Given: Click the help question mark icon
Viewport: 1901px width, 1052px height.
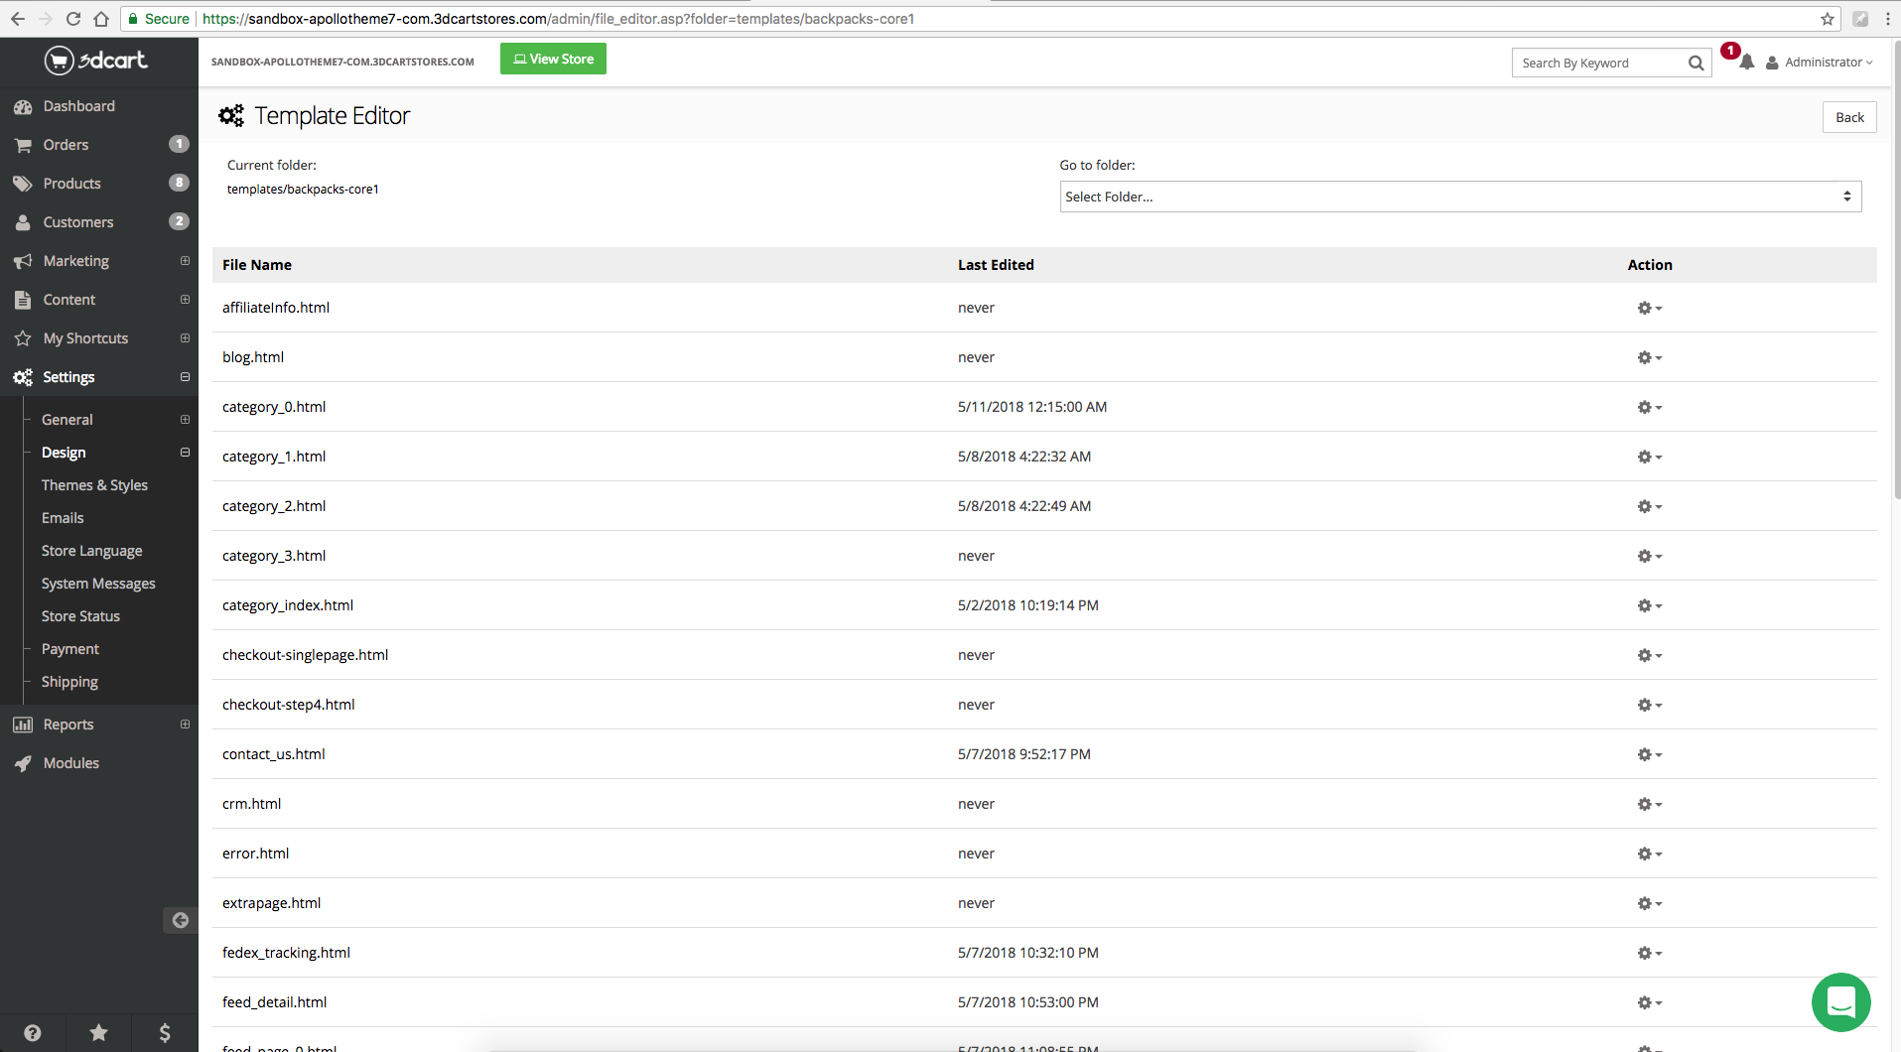Looking at the screenshot, I should coord(33,1033).
